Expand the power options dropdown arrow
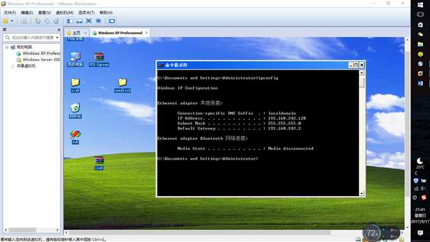This screenshot has height=242, width=430. point(12,21)
